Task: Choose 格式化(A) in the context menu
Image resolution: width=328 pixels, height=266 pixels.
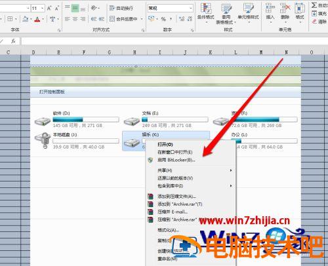Action: click(169, 230)
